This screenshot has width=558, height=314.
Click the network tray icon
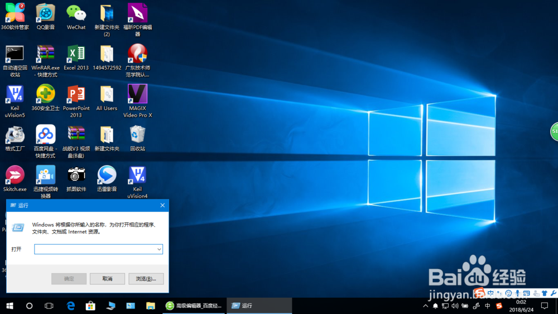pos(445,306)
